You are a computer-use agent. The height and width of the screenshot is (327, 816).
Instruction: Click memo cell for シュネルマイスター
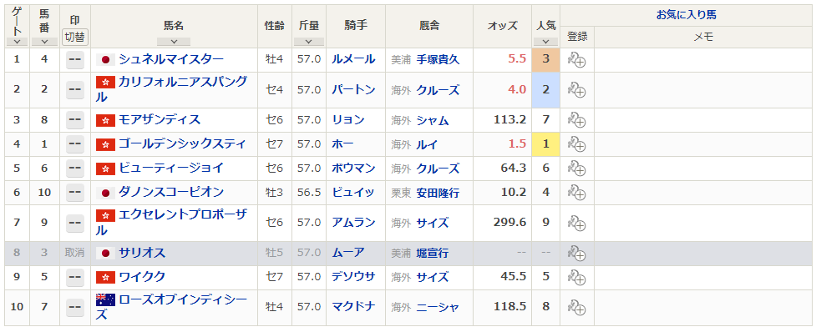pyautogui.click(x=703, y=60)
